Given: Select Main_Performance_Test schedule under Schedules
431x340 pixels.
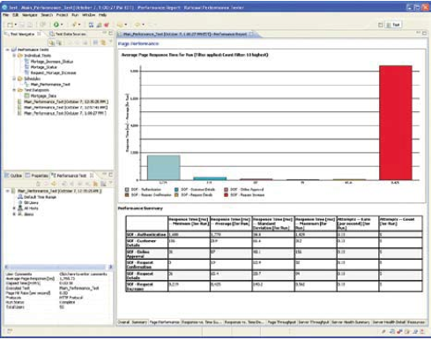Looking at the screenshot, I should point(50,85).
